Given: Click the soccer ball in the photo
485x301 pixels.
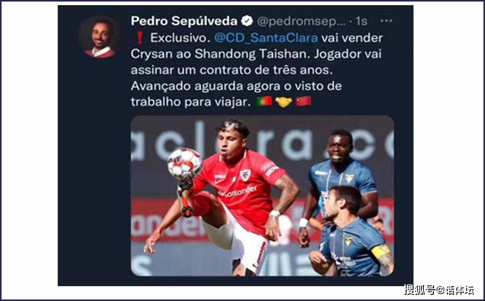Looking at the screenshot, I should click(x=185, y=164).
